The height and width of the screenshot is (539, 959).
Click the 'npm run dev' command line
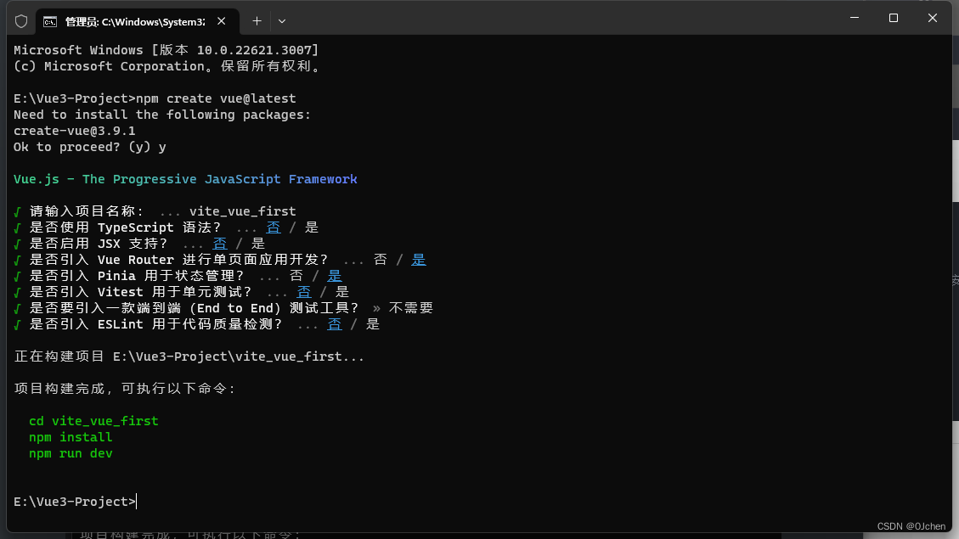click(71, 453)
